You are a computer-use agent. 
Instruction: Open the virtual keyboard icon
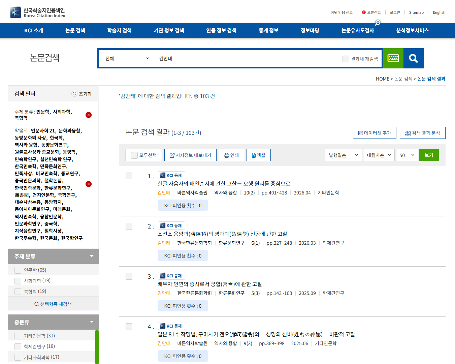click(x=393, y=58)
